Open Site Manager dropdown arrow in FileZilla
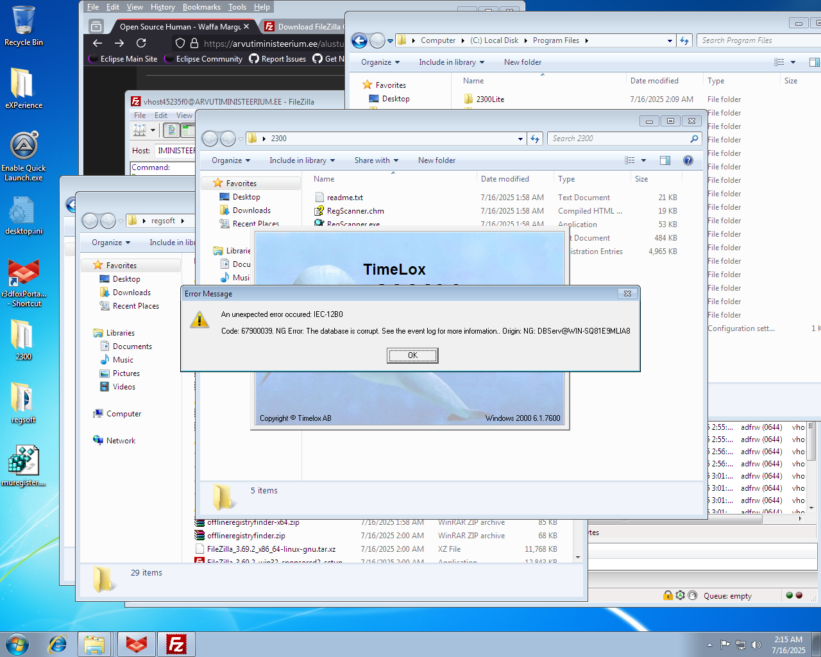Screen dimensions: 821x657 point(153,130)
